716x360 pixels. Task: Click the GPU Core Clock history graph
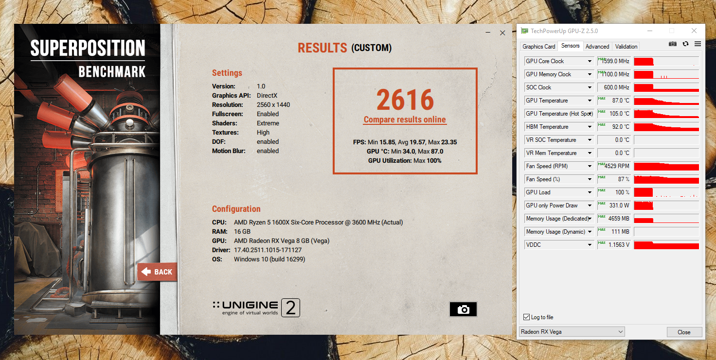666,61
